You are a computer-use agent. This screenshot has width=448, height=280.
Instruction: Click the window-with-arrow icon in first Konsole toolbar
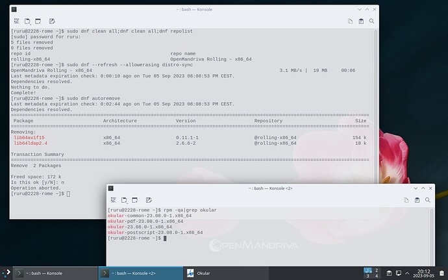(38, 21)
